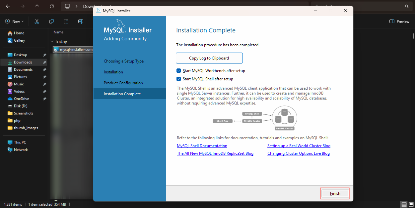Select the Installation Complete step in the sidebar
Screen dimensions: 415x208
(x=130, y=94)
